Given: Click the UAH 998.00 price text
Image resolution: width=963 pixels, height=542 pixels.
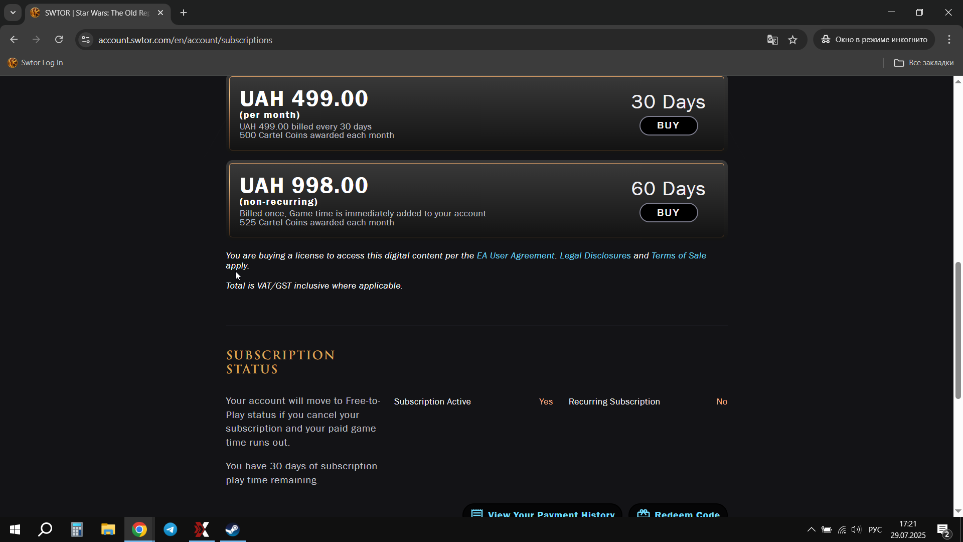Looking at the screenshot, I should click(304, 186).
